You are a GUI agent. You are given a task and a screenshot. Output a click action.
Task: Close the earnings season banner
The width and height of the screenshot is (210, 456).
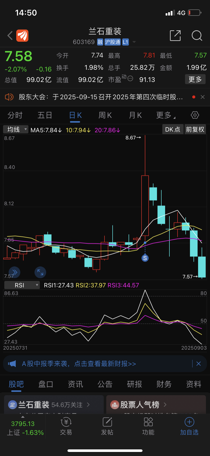199,364
